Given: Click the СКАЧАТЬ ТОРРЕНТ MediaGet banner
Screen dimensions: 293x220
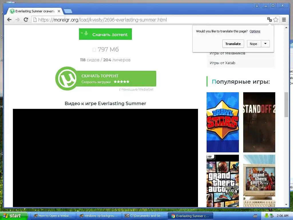Looking at the screenshot, I should (106, 78).
